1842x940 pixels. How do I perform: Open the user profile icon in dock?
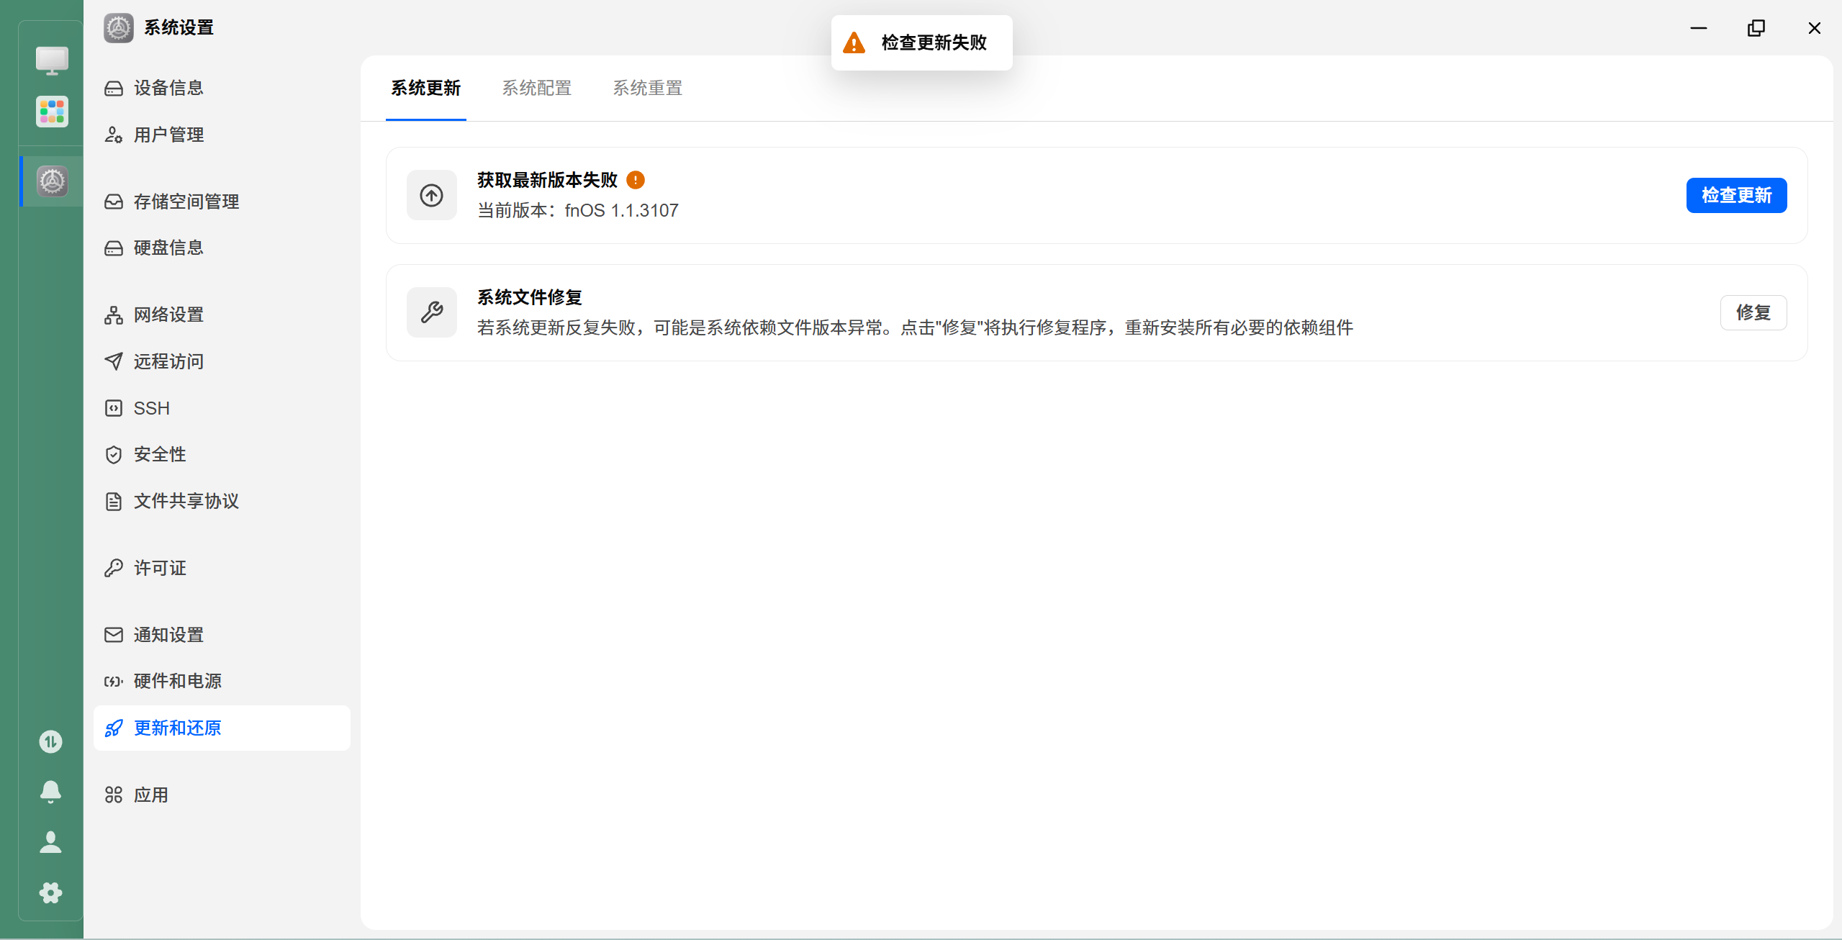50,842
